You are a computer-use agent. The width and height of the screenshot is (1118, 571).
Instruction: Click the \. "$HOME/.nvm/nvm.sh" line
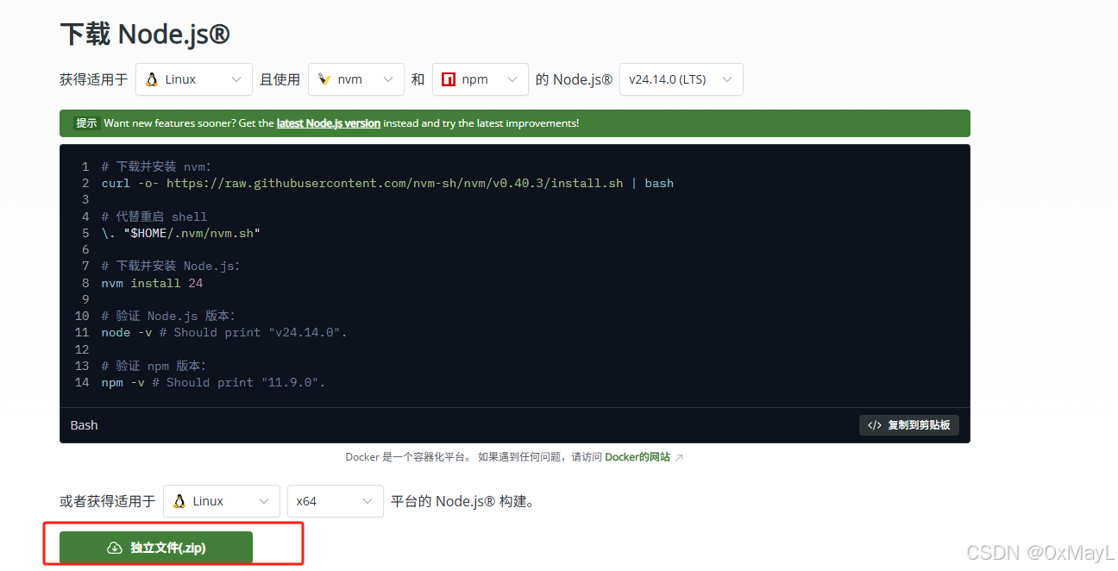click(x=181, y=233)
